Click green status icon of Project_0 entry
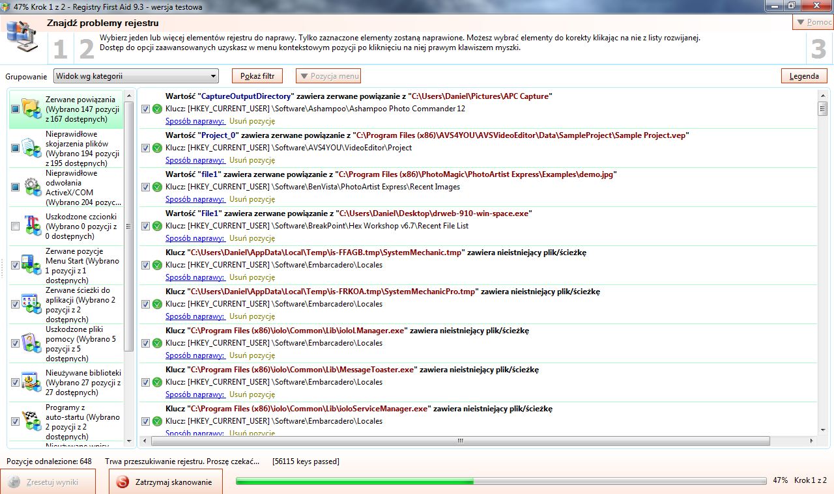The image size is (834, 494). pos(157,148)
